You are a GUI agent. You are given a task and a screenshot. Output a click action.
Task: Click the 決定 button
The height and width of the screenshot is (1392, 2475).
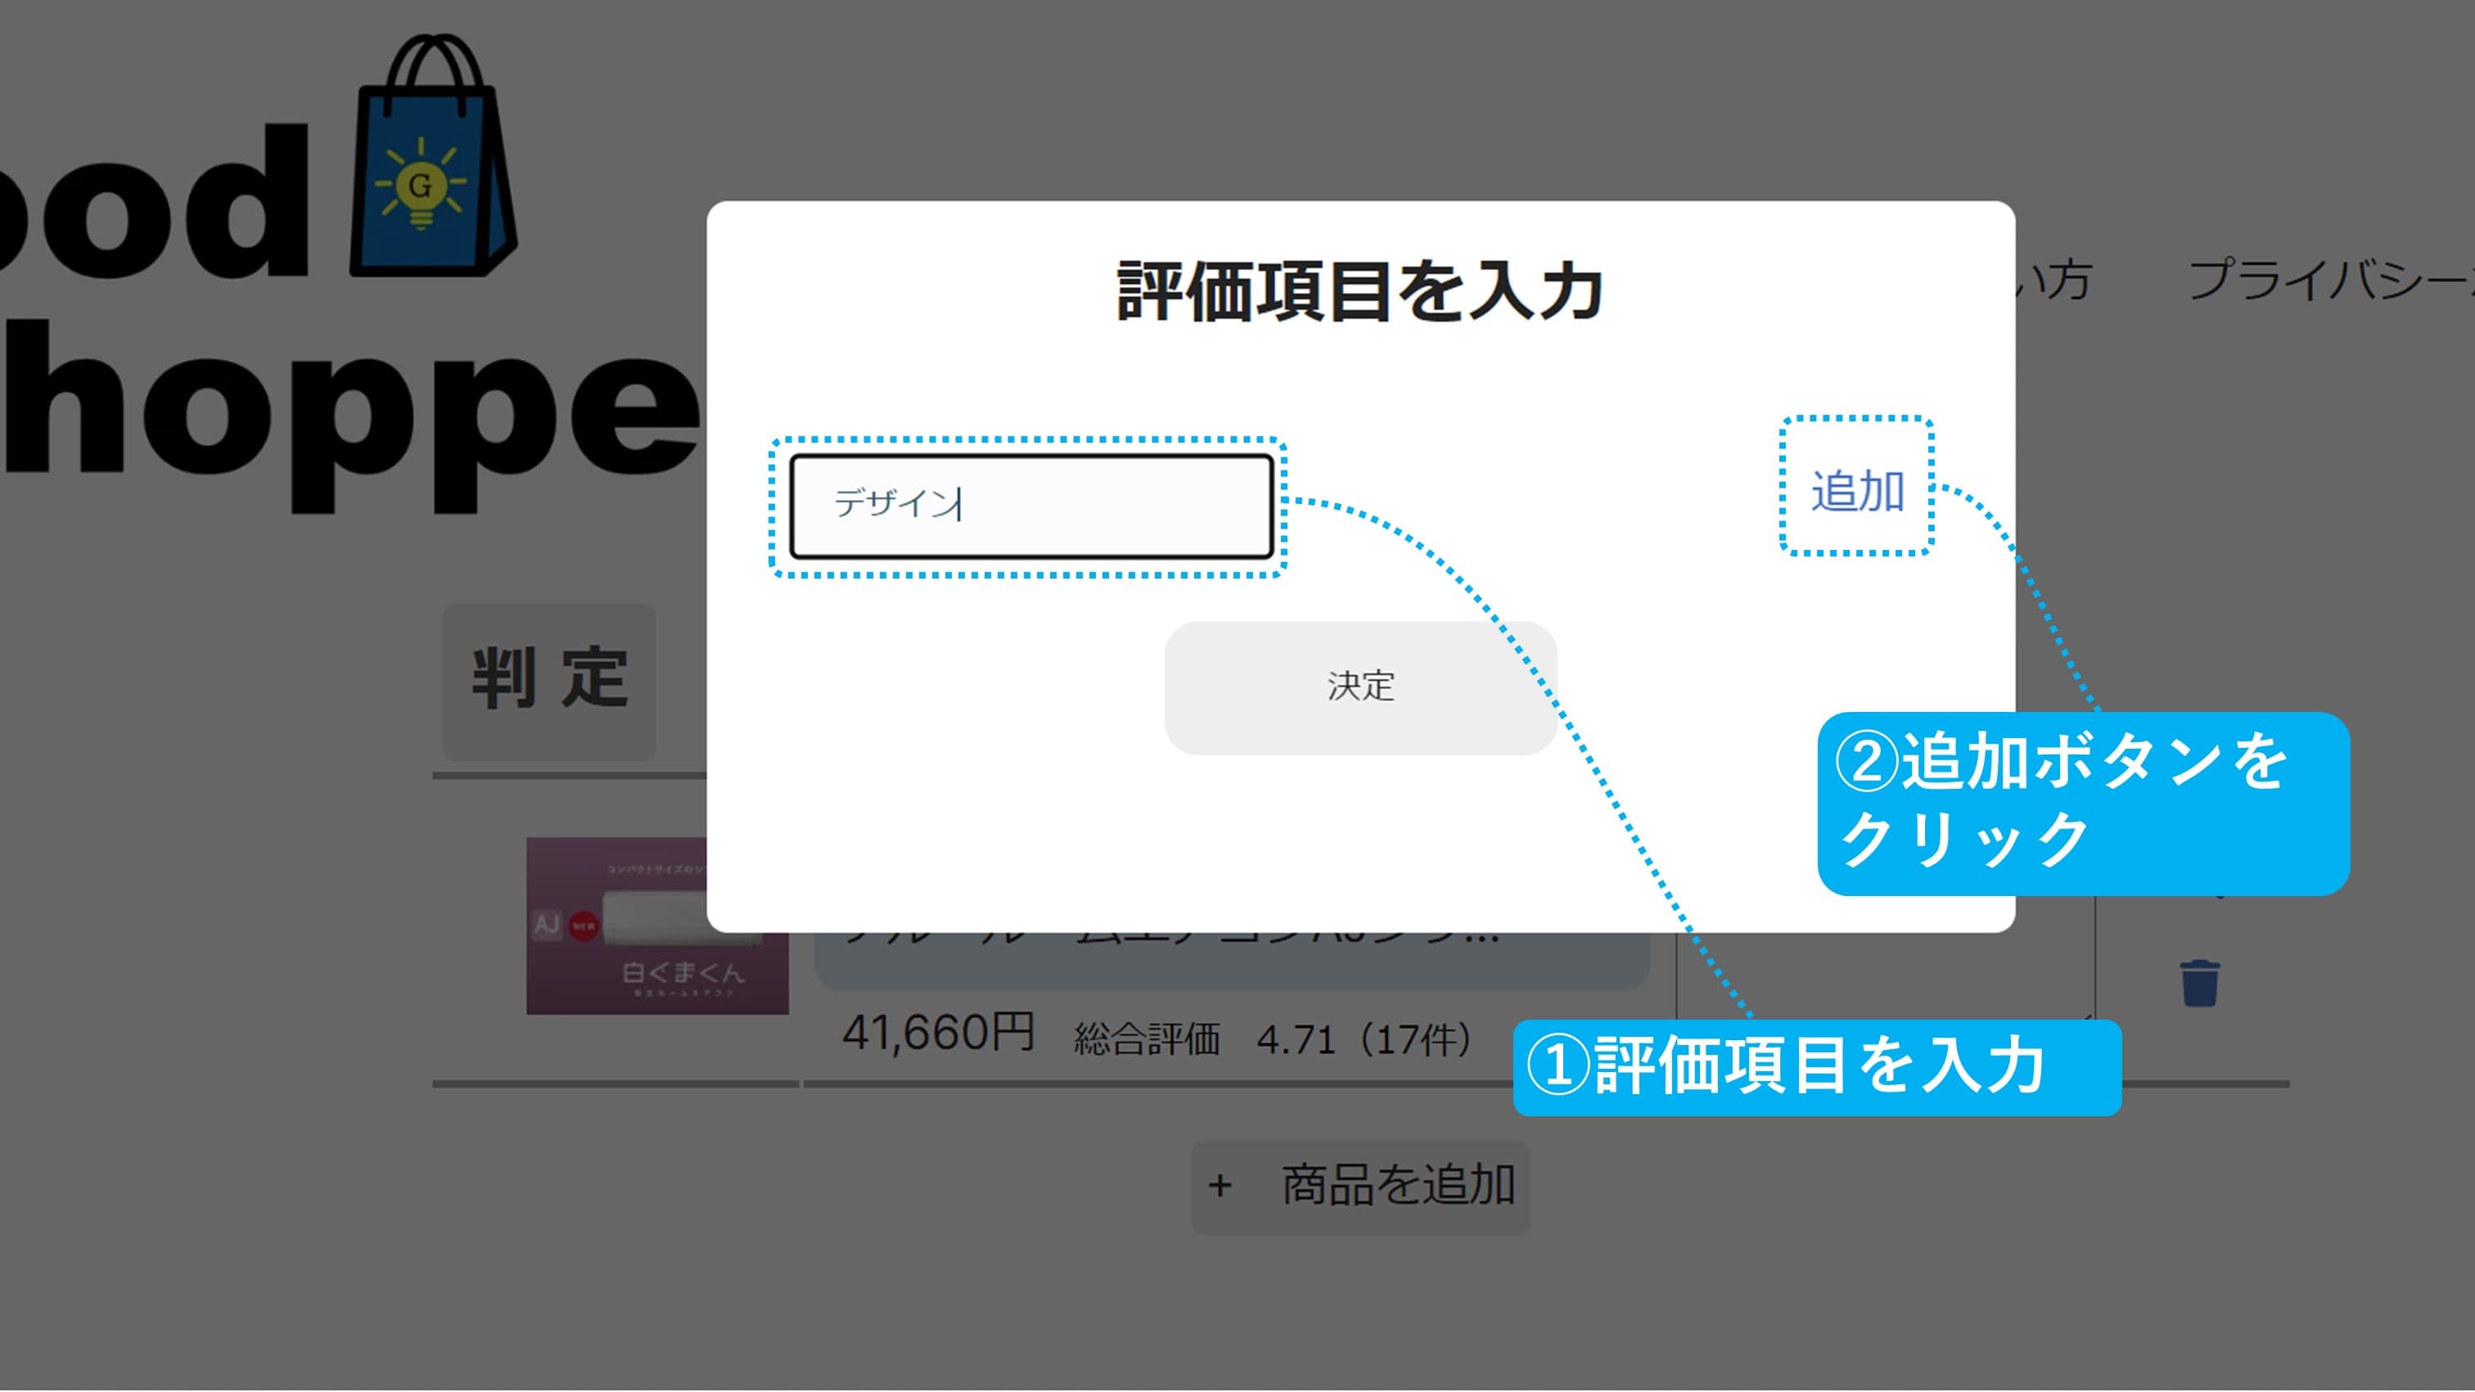pos(1359,687)
